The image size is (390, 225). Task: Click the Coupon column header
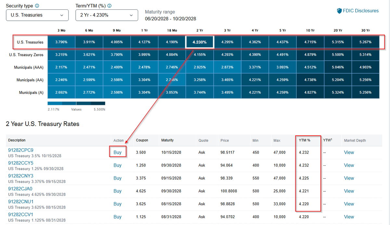click(x=142, y=140)
